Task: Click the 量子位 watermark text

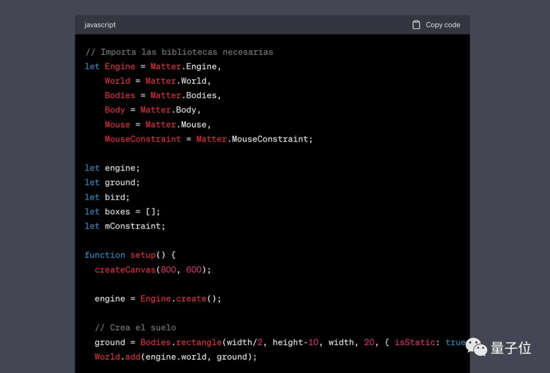Action: (510, 348)
